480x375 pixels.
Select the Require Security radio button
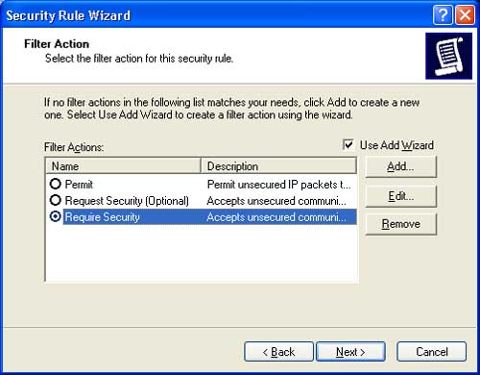(56, 216)
